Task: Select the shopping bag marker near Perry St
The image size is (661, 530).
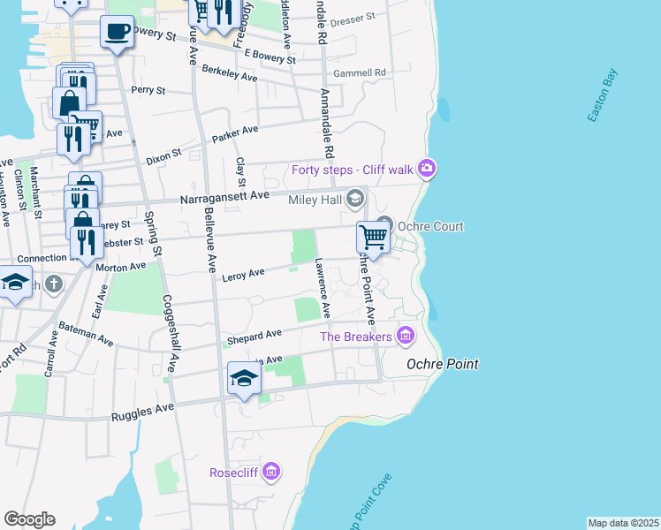Action: coord(70,104)
